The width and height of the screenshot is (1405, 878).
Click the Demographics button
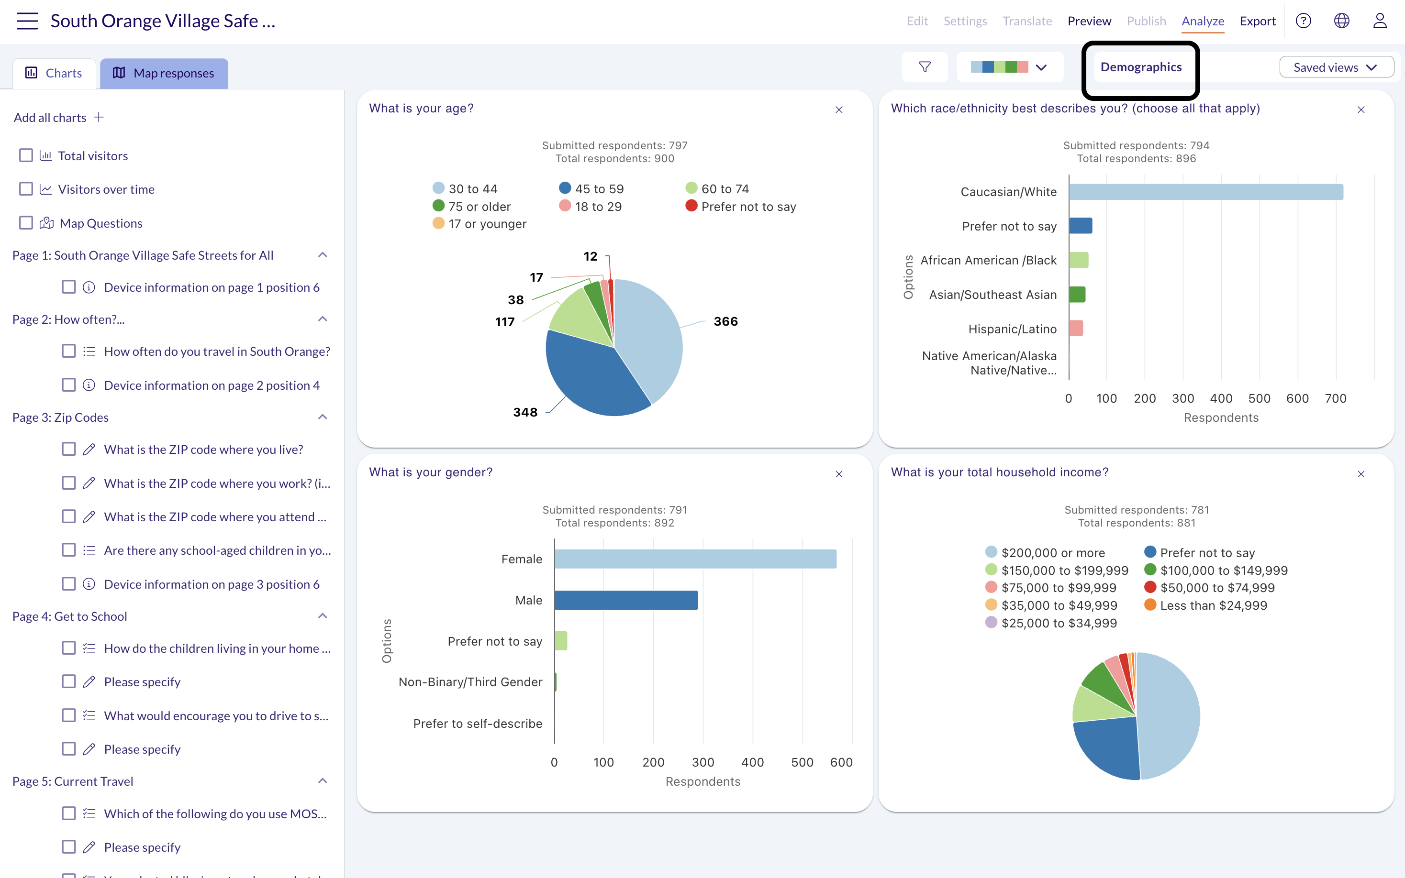(1141, 67)
